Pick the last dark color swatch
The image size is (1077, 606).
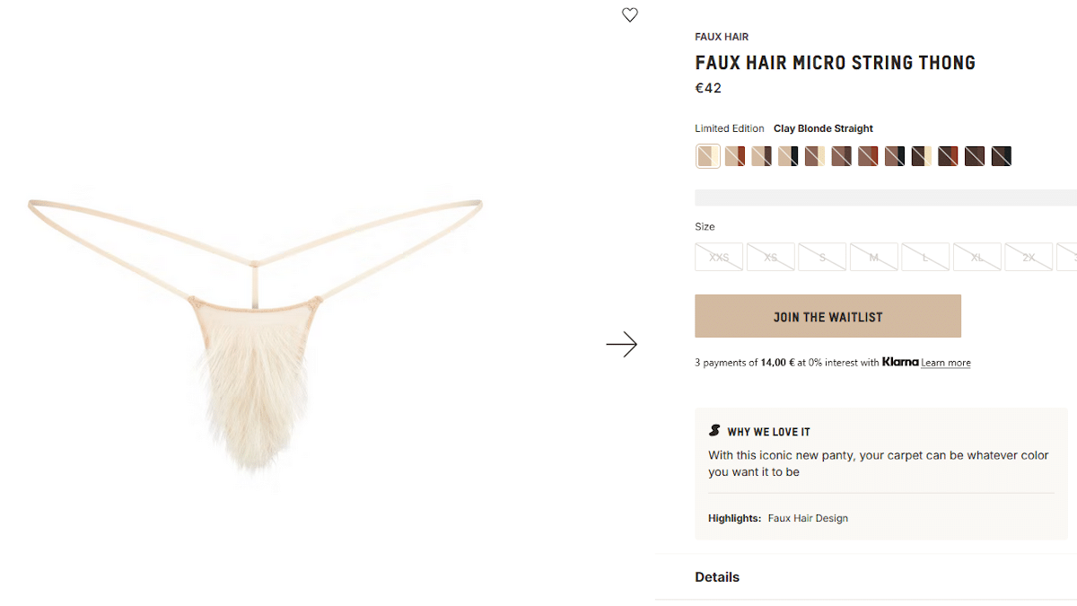point(1002,156)
